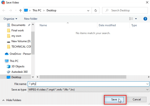150x106 pixels.
Task: Click the Forward navigation arrow
Action: click(x=10, y=10)
